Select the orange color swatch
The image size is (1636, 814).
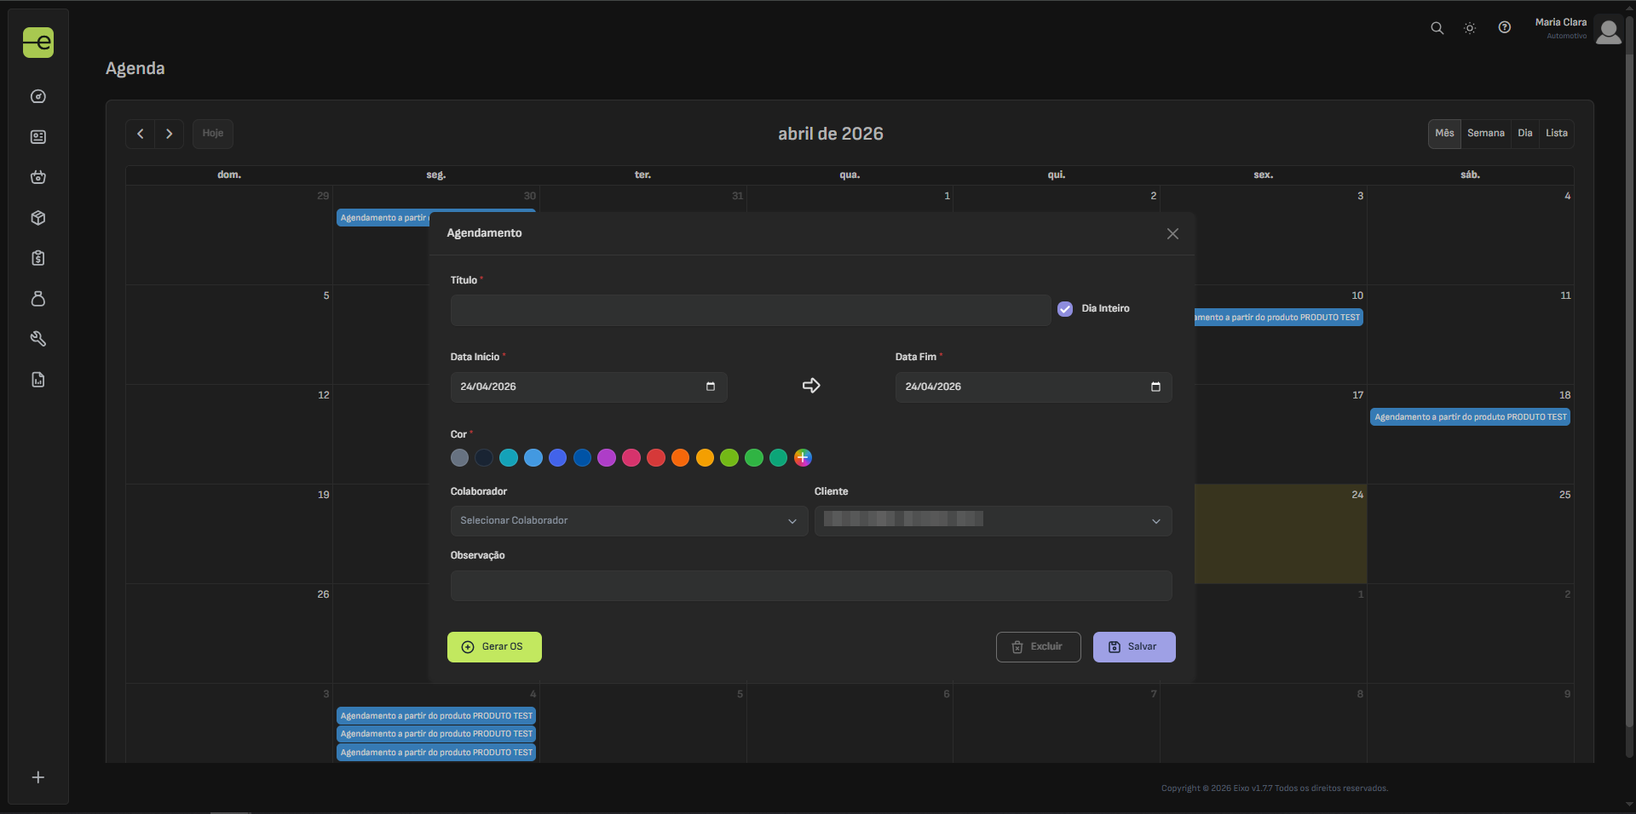[x=680, y=458]
